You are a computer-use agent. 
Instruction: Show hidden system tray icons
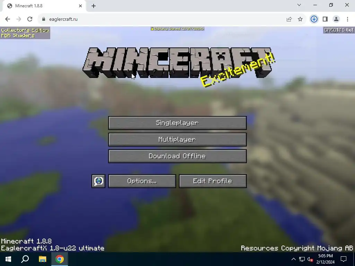[x=293, y=259]
